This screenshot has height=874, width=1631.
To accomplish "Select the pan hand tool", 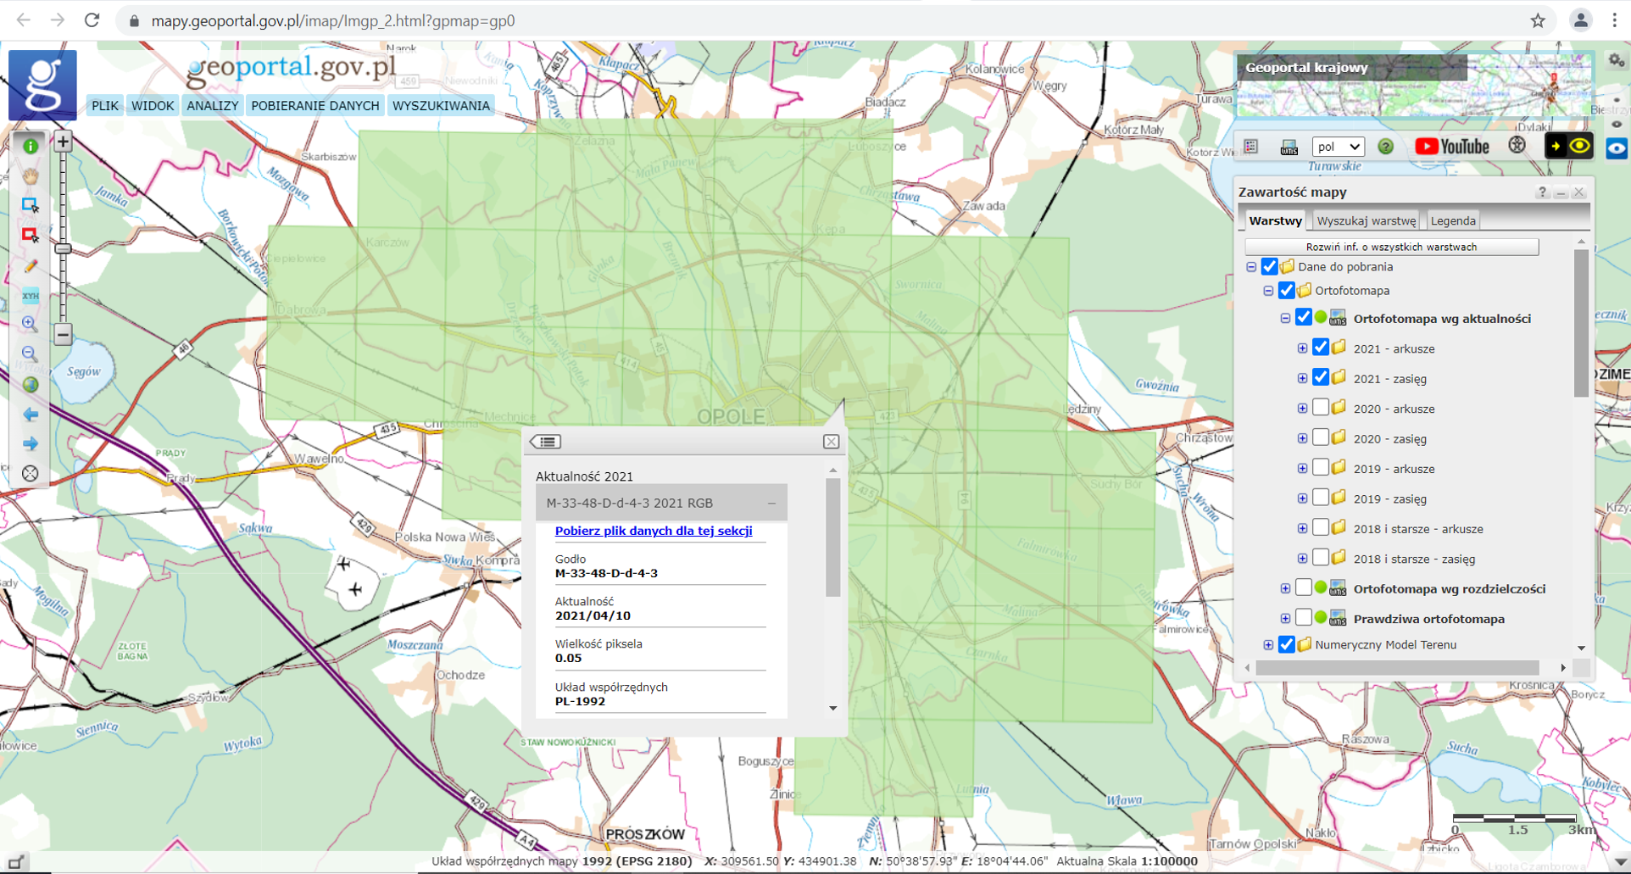I will point(31,175).
